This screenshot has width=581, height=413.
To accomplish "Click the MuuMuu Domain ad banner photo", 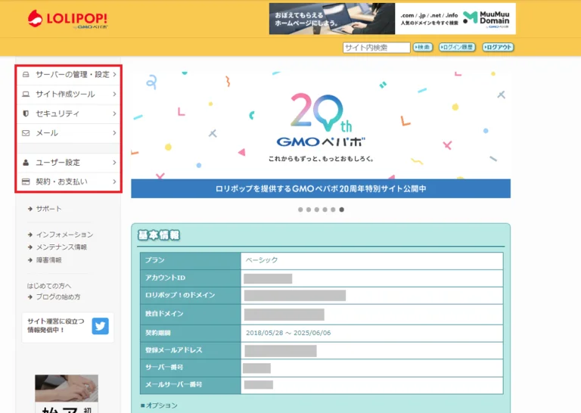I will point(332,18).
